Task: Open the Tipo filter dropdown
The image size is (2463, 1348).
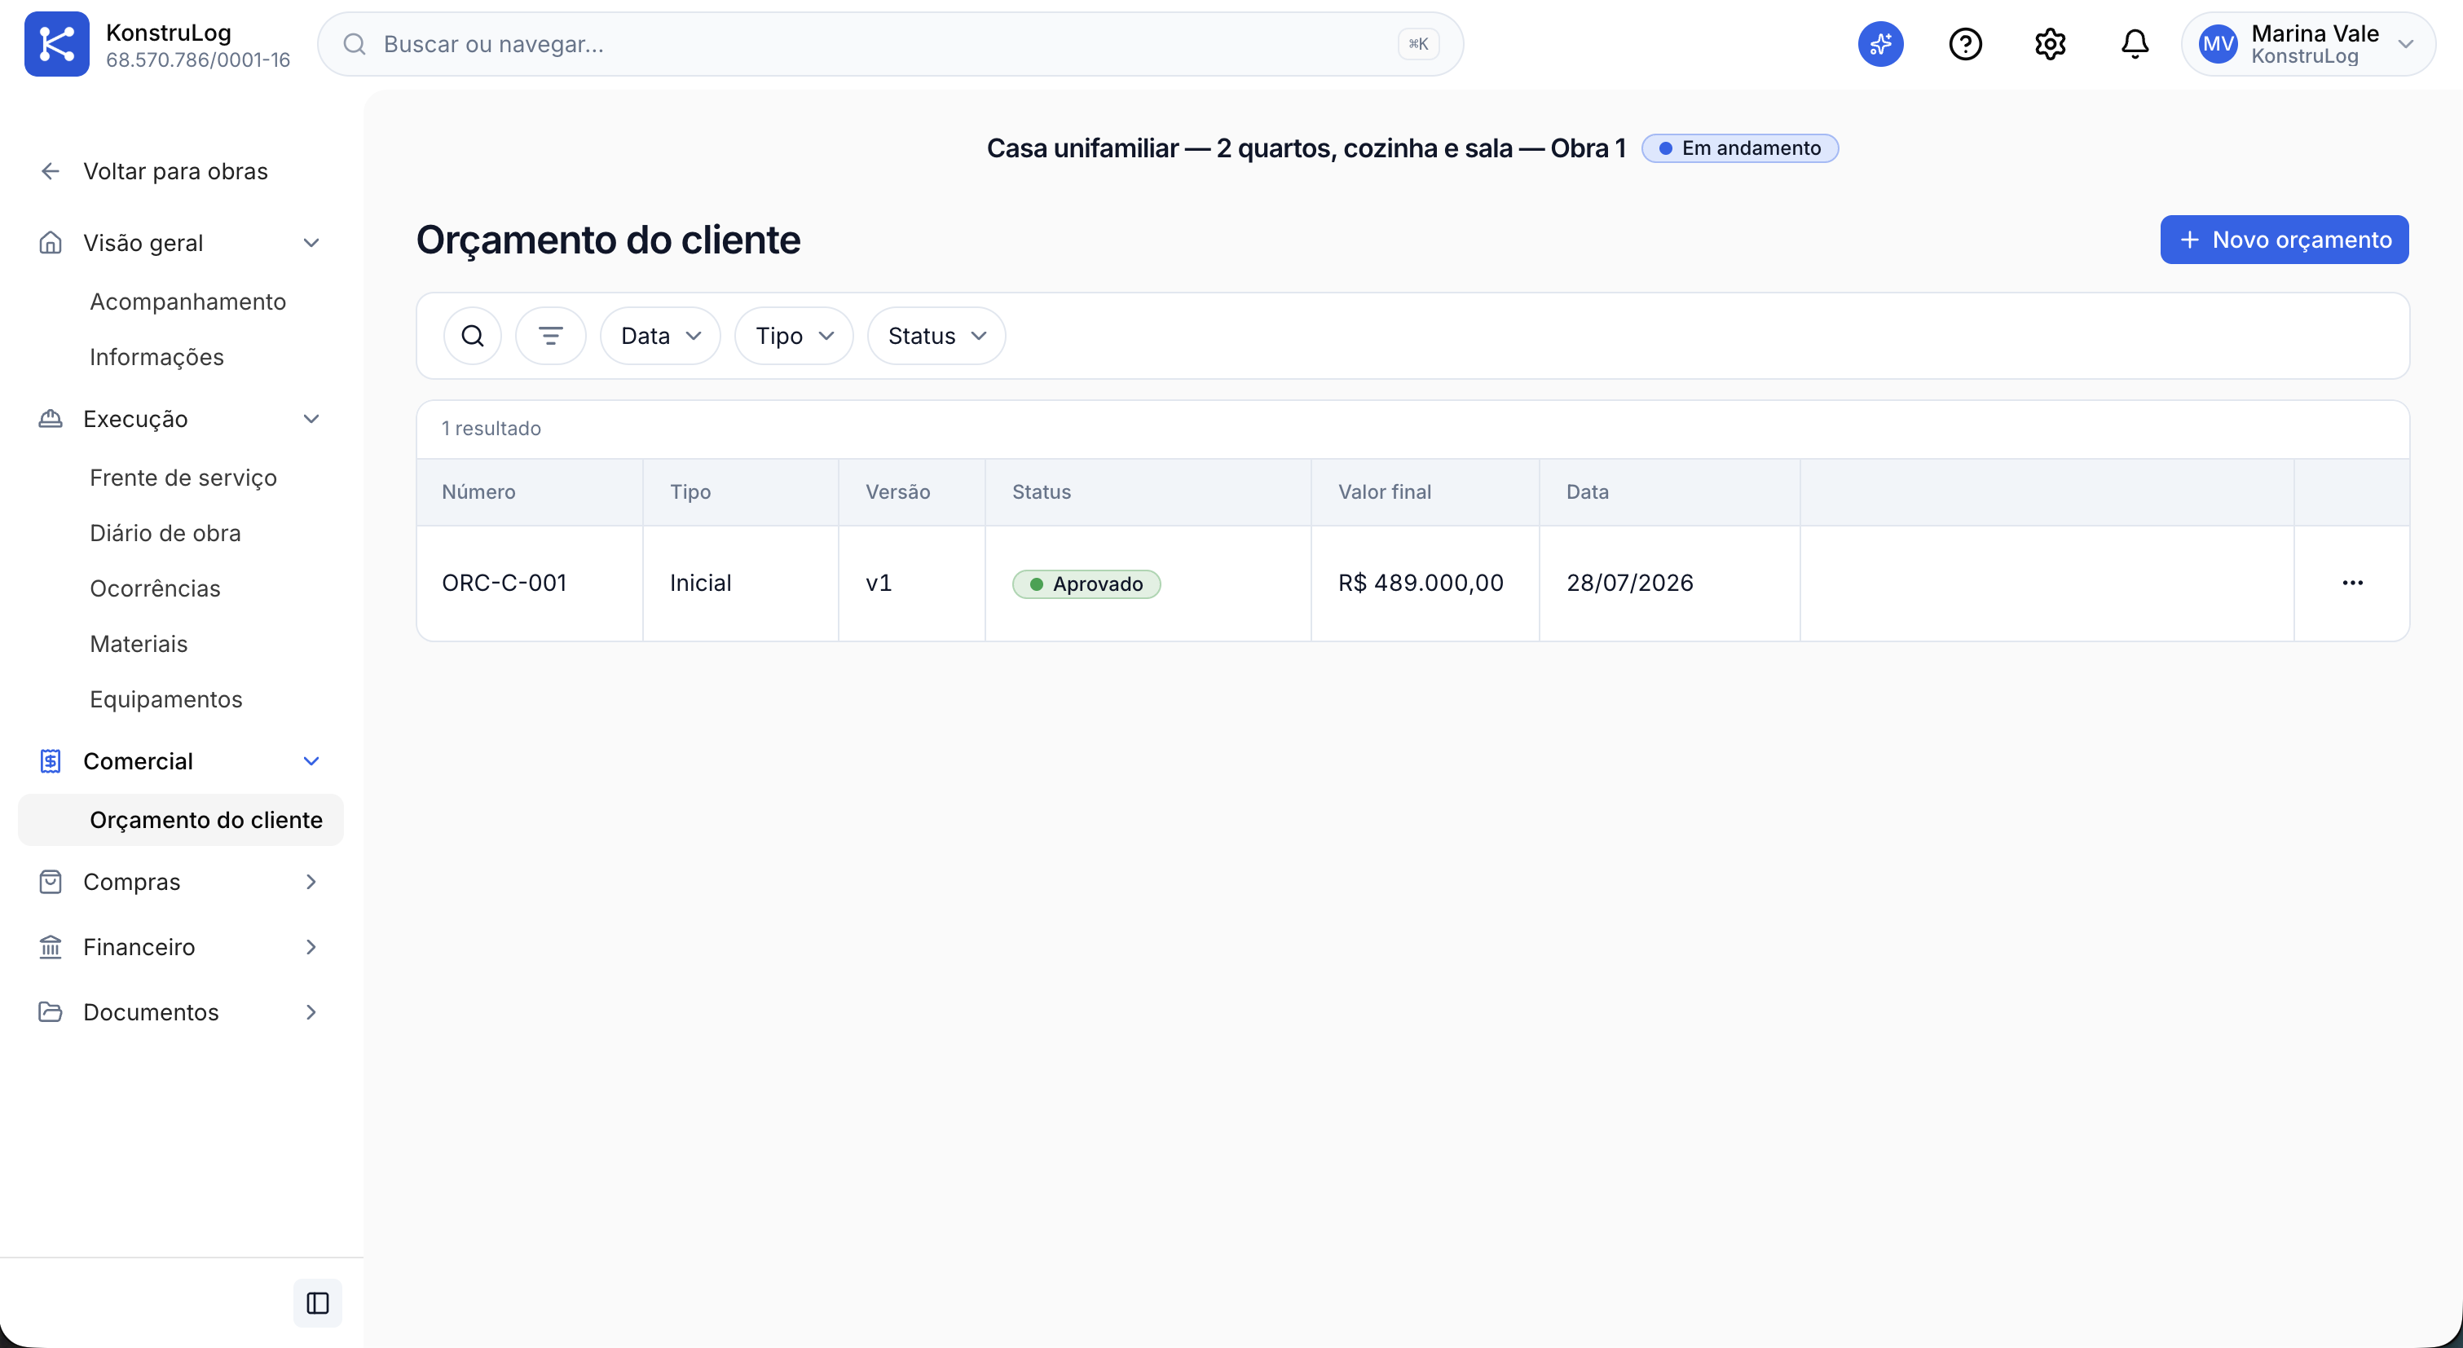Action: point(794,336)
